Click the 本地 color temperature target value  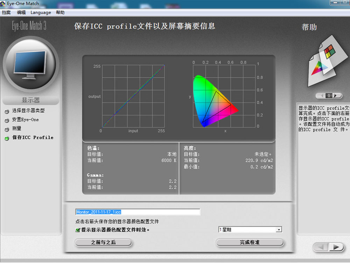coord(172,154)
